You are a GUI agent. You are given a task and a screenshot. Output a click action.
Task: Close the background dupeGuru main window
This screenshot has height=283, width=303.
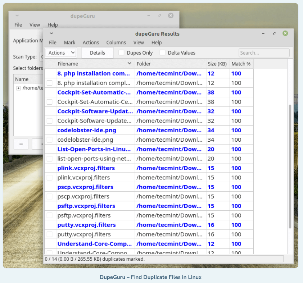[171, 15]
